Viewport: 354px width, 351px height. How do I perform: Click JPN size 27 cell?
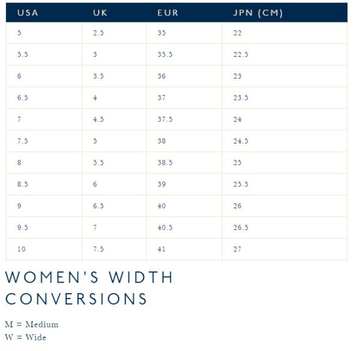click(284, 249)
